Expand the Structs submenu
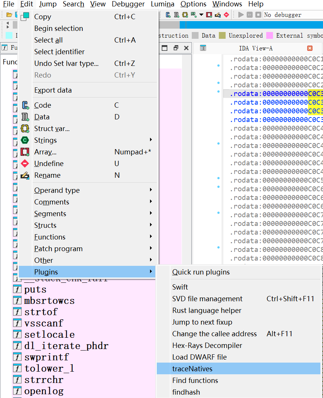The width and height of the screenshot is (323, 398). click(x=88, y=225)
